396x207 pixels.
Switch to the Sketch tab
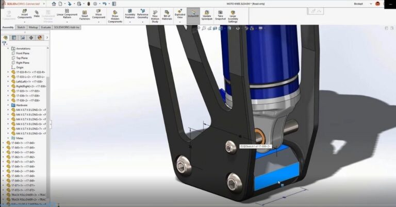21,27
